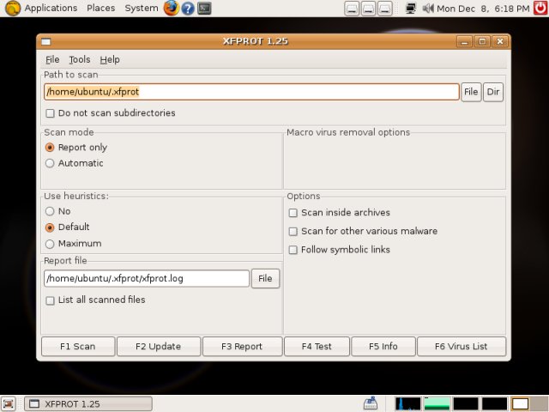Click File button next to Path to scan
Screen dimensions: 549x412
(471, 92)
